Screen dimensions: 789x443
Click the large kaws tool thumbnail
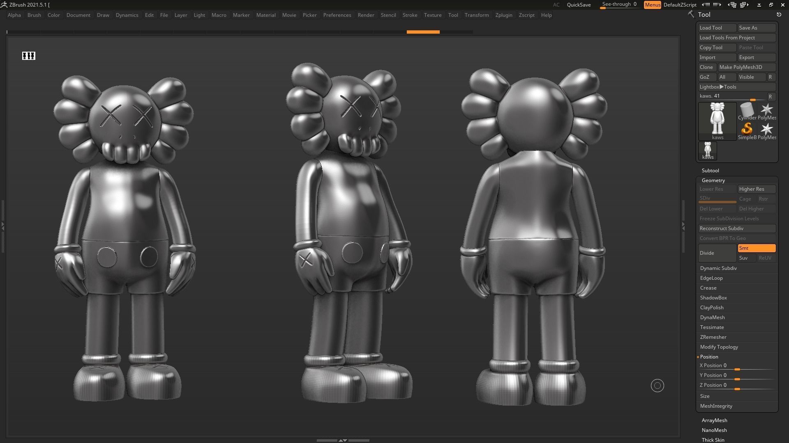click(717, 121)
